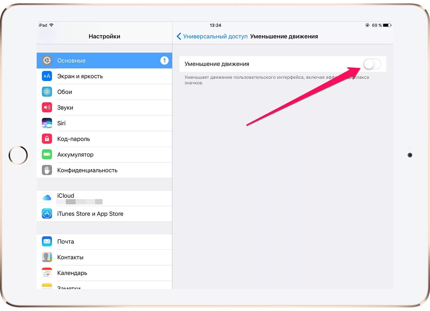Select the Контакты menu row
Image resolution: width=430 pixels, height=311 pixels.
coord(104,257)
